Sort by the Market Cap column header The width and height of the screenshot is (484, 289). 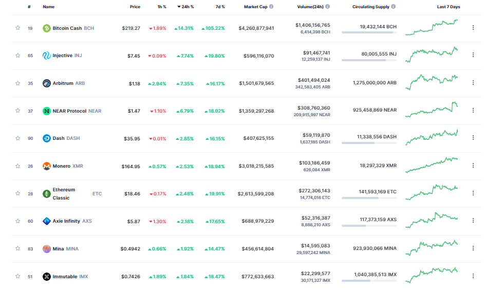pyautogui.click(x=255, y=7)
